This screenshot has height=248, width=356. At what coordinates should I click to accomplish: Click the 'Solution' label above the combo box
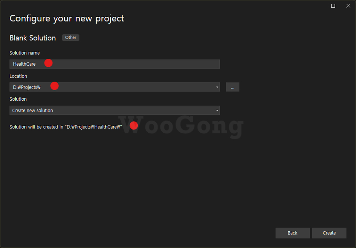tap(18, 99)
